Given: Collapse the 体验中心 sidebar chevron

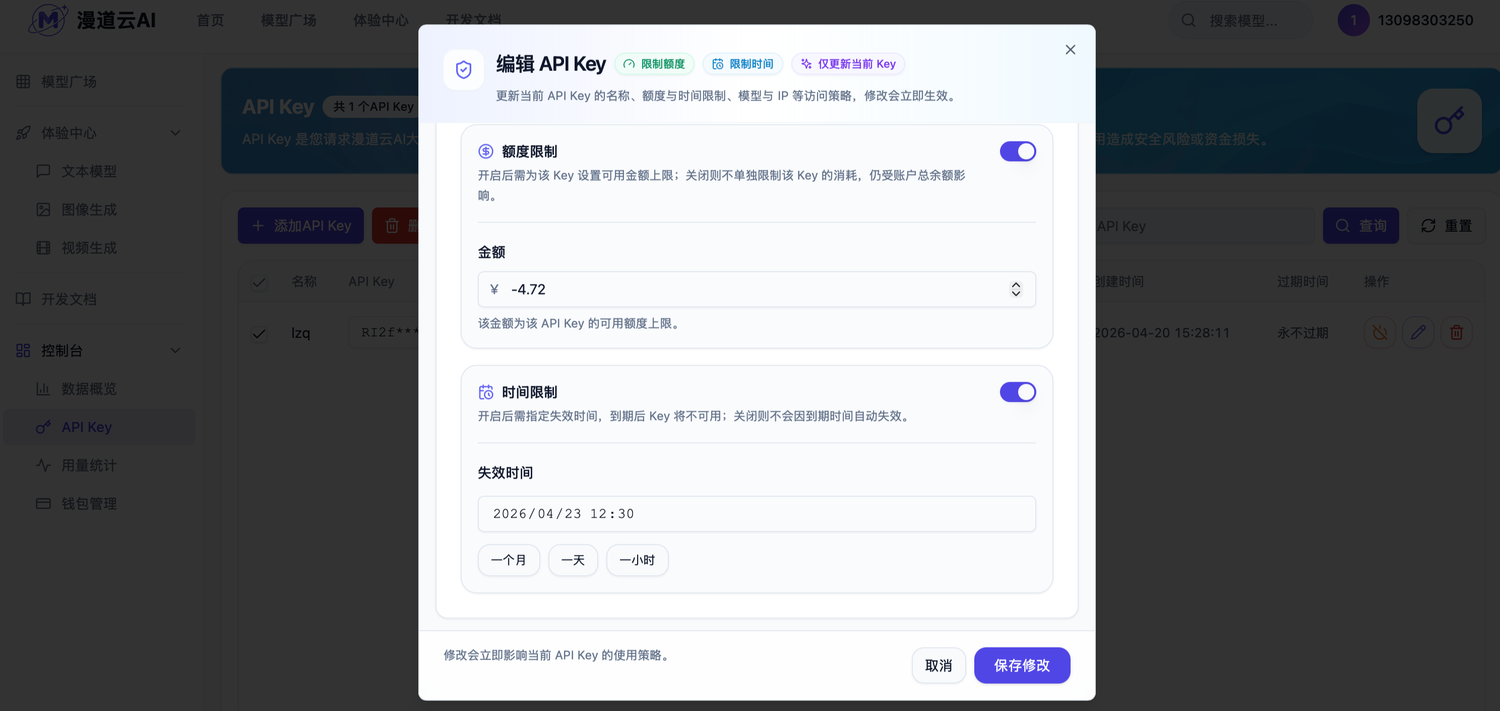Looking at the screenshot, I should [175, 133].
